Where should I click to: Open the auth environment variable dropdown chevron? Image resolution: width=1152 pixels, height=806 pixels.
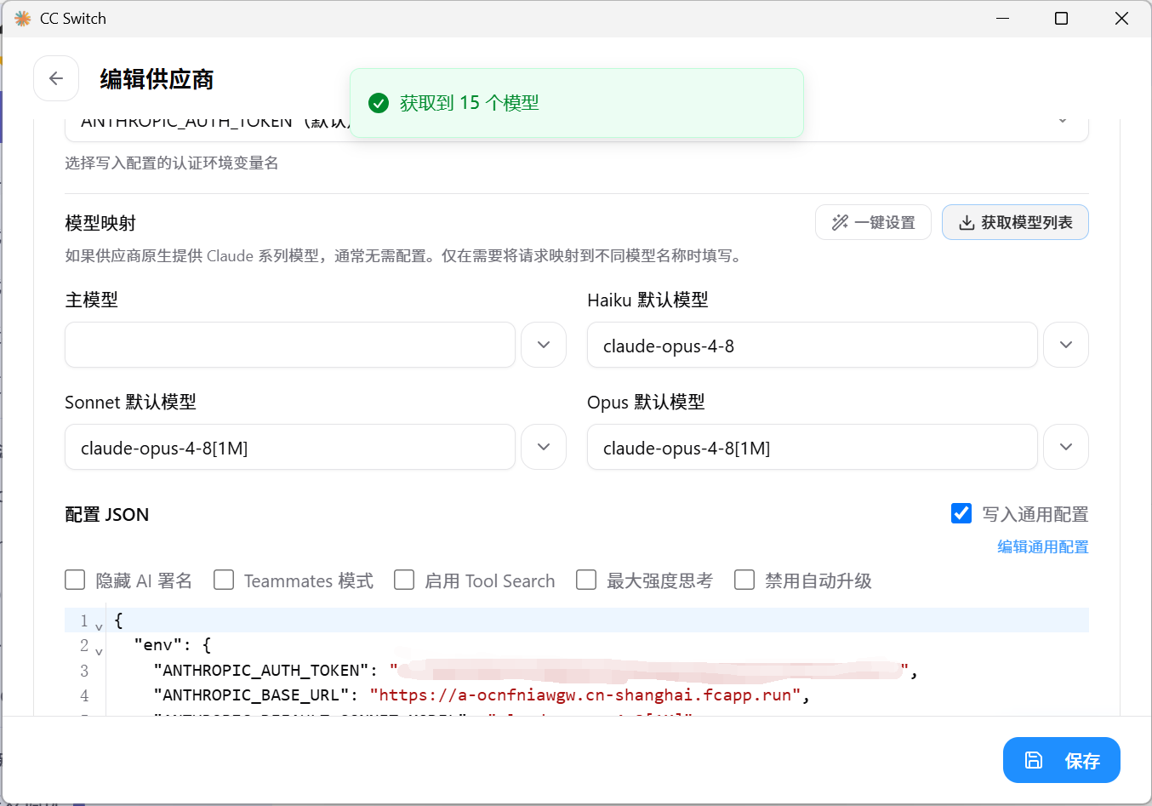(1063, 121)
